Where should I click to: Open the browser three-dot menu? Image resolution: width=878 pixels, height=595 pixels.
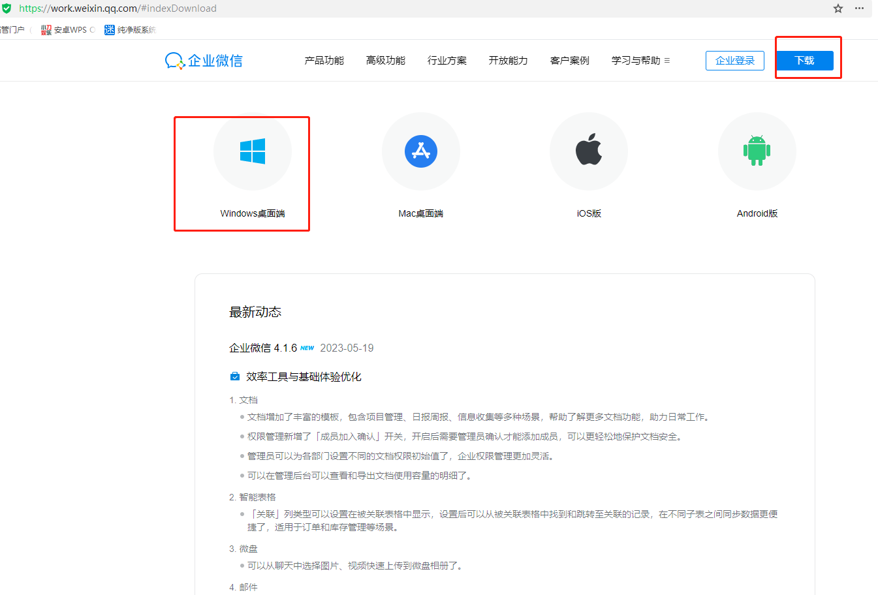[x=860, y=8]
